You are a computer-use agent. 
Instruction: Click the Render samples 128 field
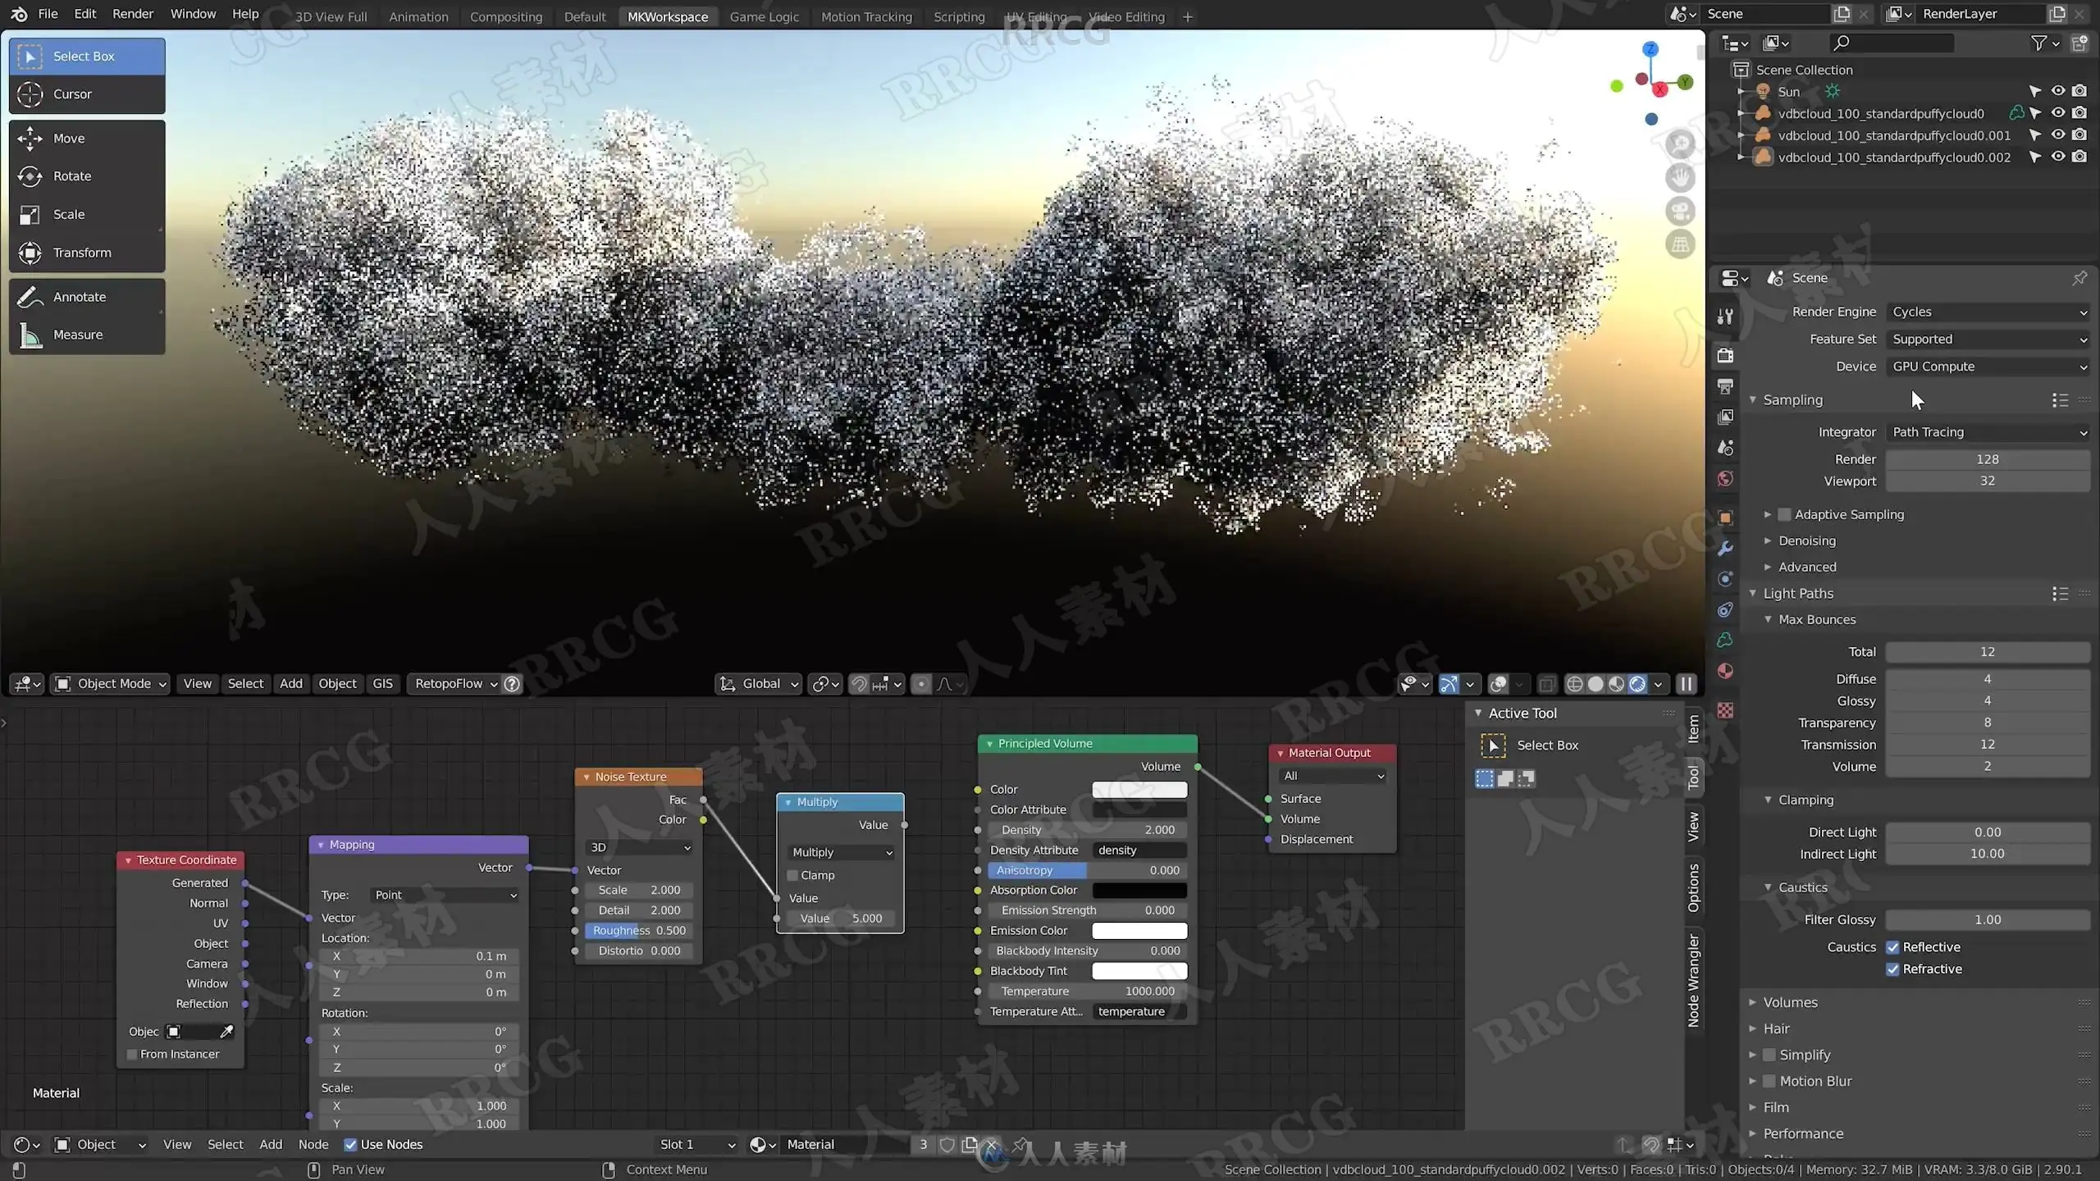tap(1988, 459)
